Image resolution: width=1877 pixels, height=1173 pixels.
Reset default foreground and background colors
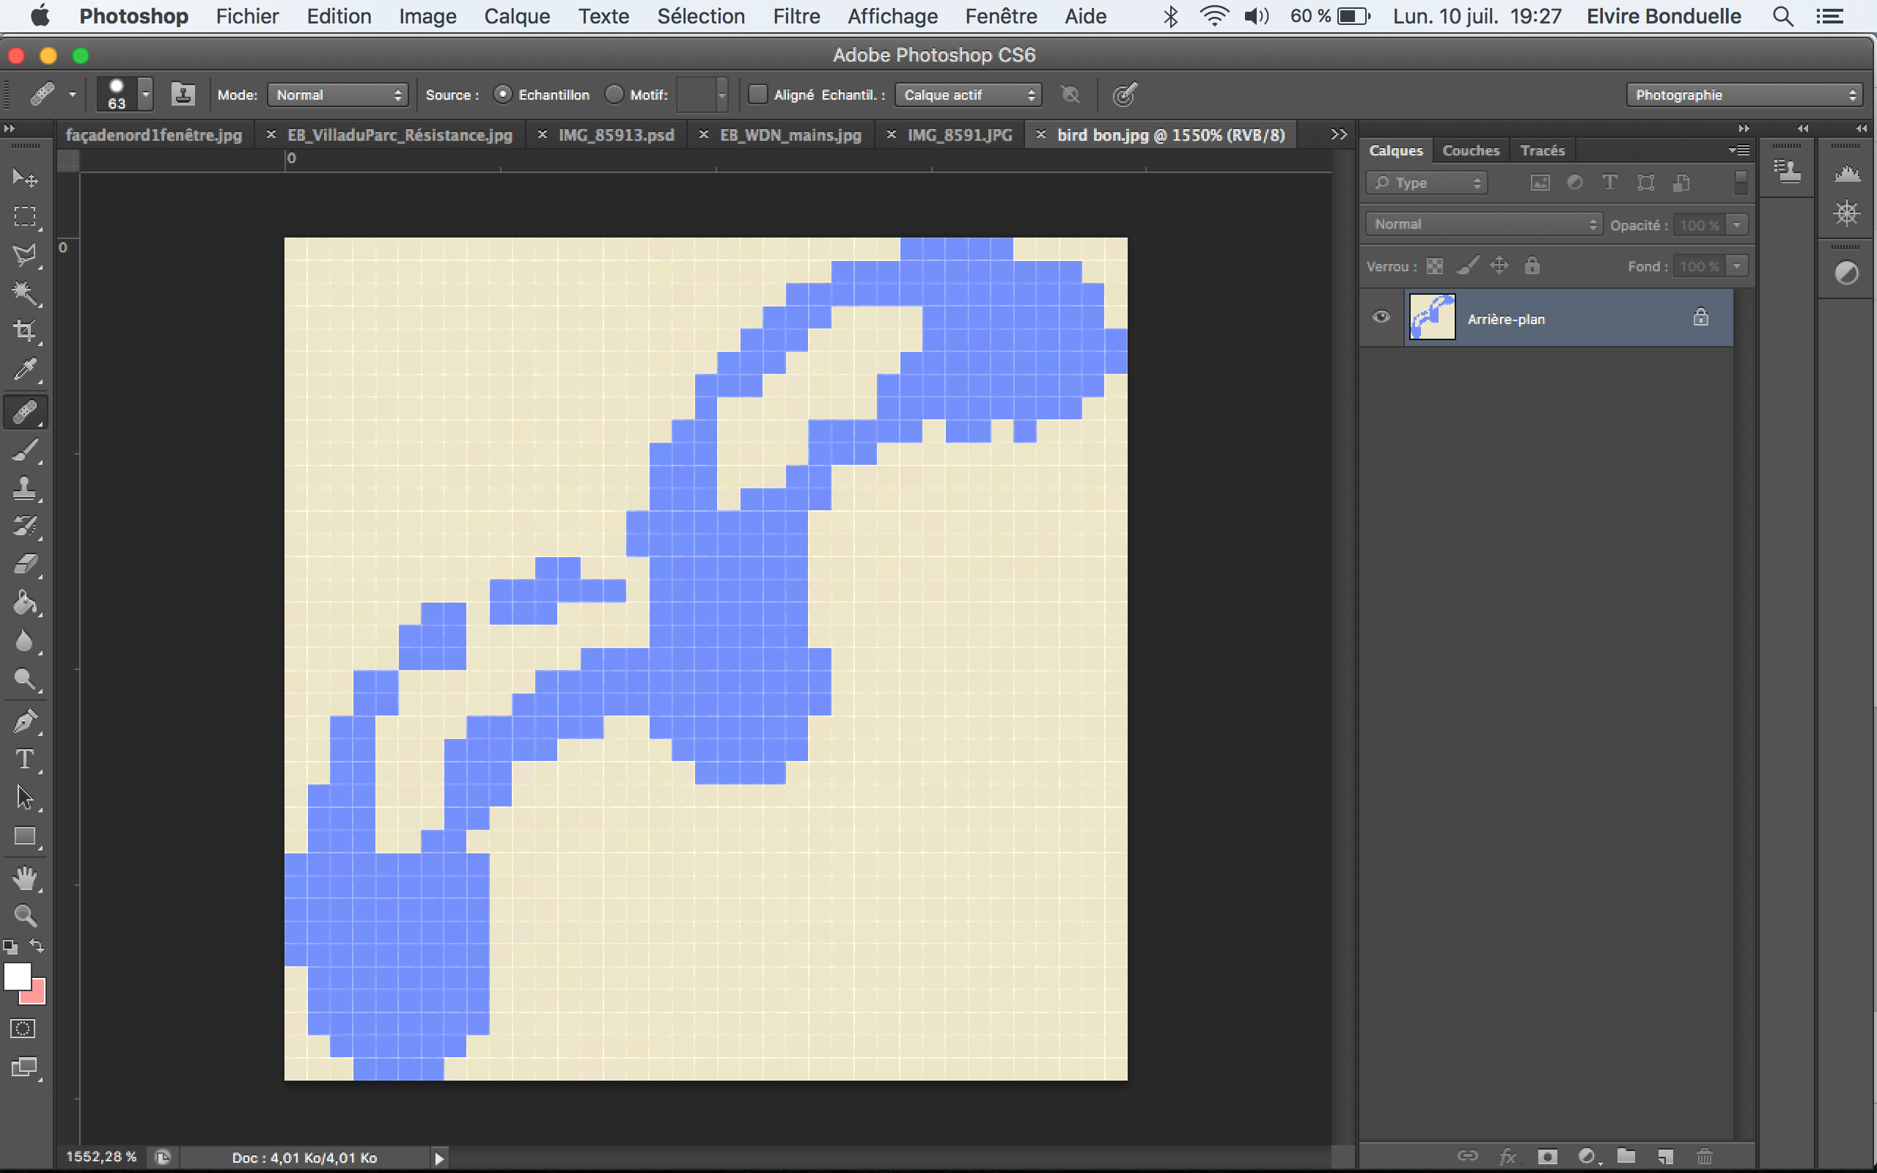(x=10, y=946)
